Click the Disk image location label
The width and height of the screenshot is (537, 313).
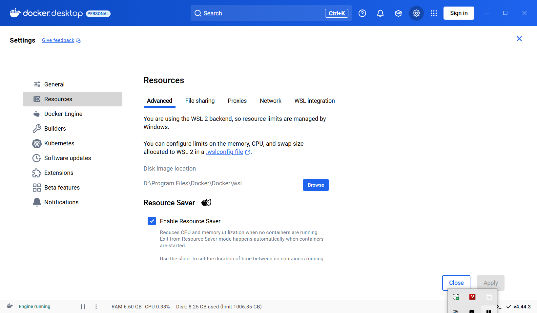coord(170,169)
